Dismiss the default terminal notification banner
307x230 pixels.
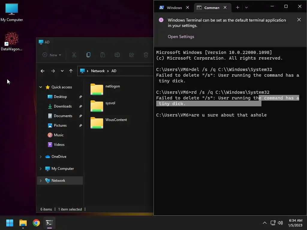(299, 20)
